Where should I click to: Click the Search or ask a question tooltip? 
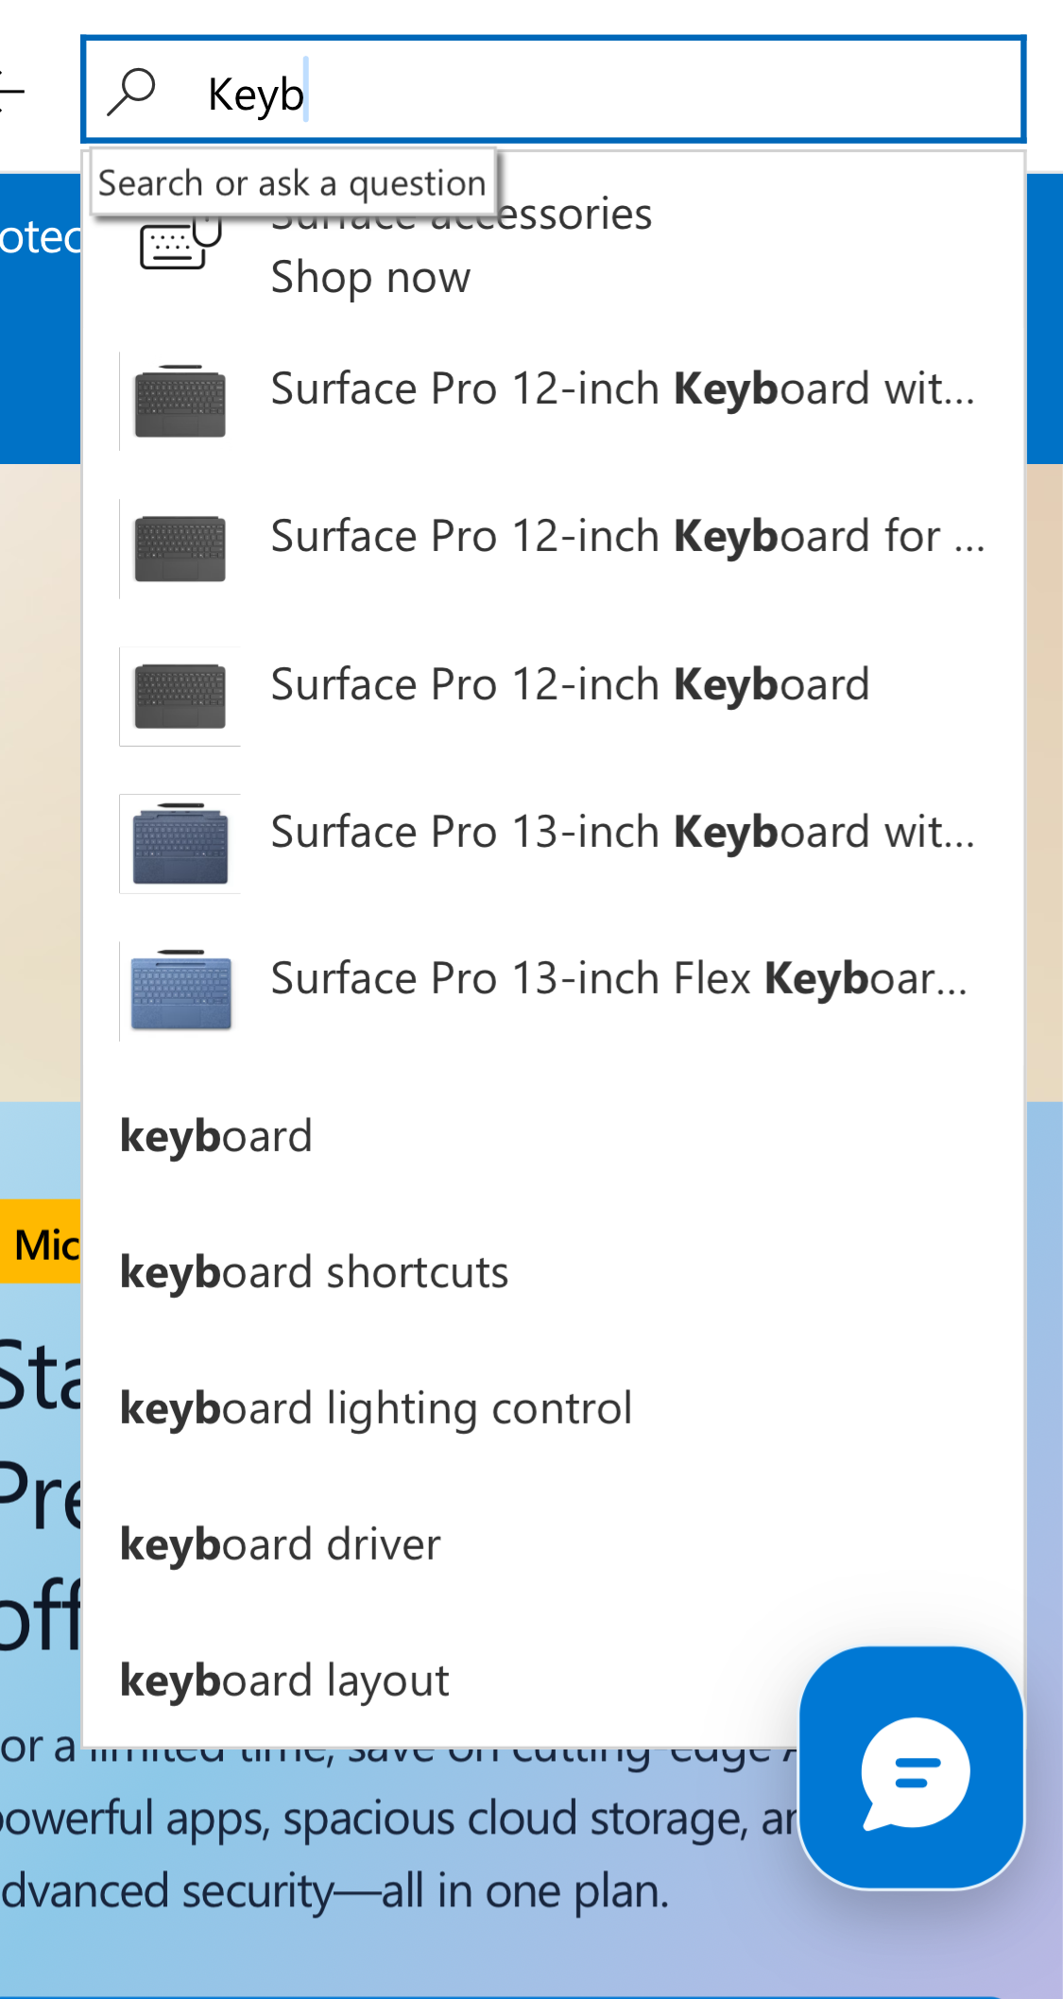[x=291, y=182]
